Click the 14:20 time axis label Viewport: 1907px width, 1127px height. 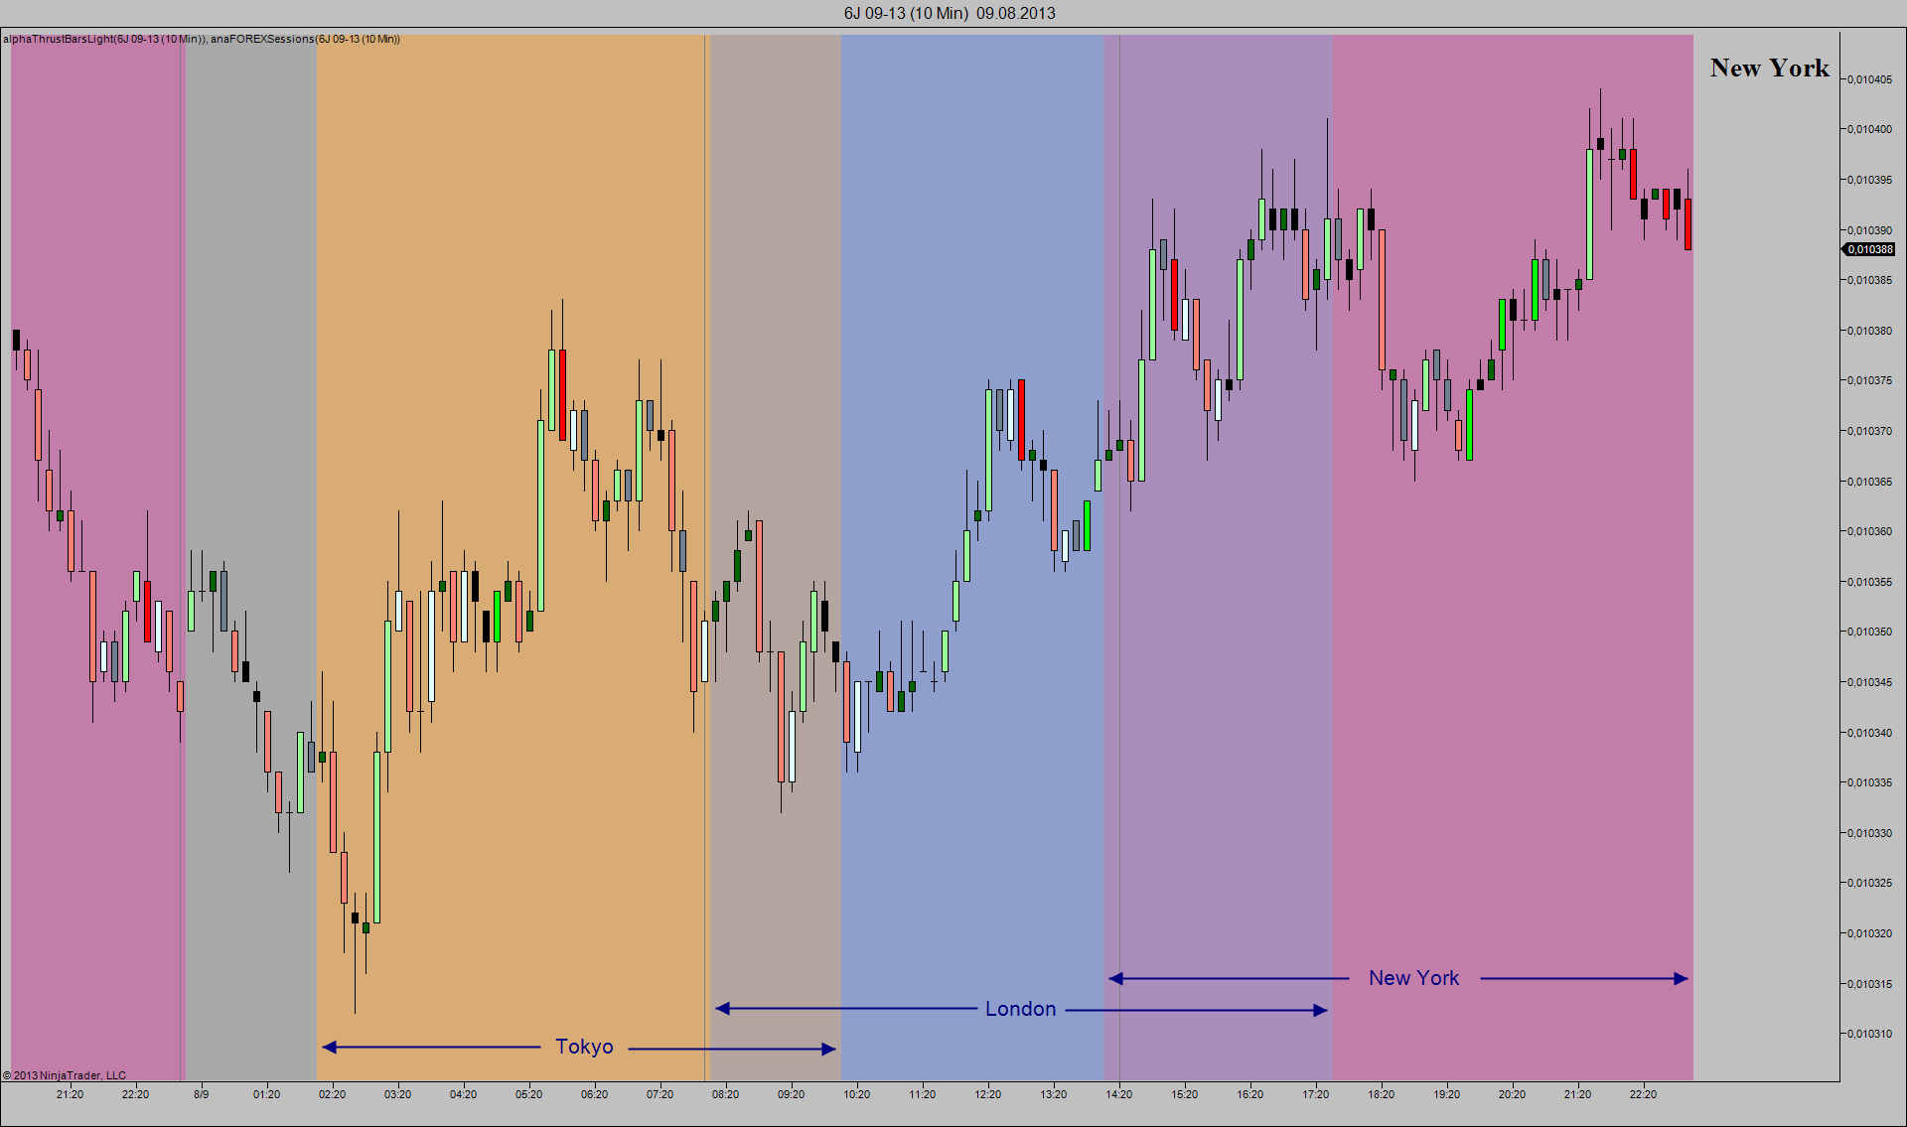point(1118,1094)
